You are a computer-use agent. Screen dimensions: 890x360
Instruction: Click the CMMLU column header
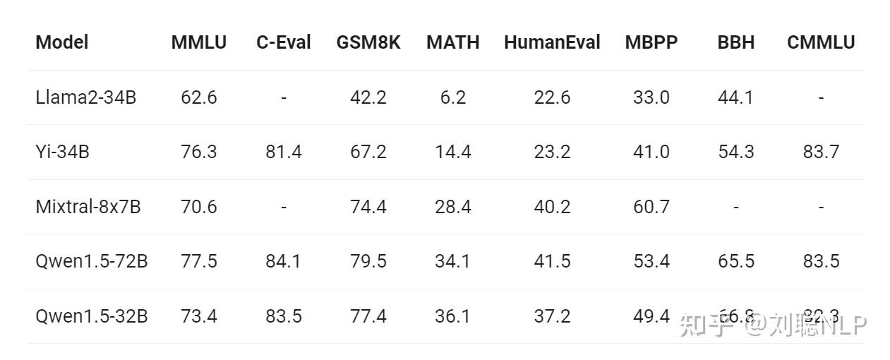coord(821,42)
